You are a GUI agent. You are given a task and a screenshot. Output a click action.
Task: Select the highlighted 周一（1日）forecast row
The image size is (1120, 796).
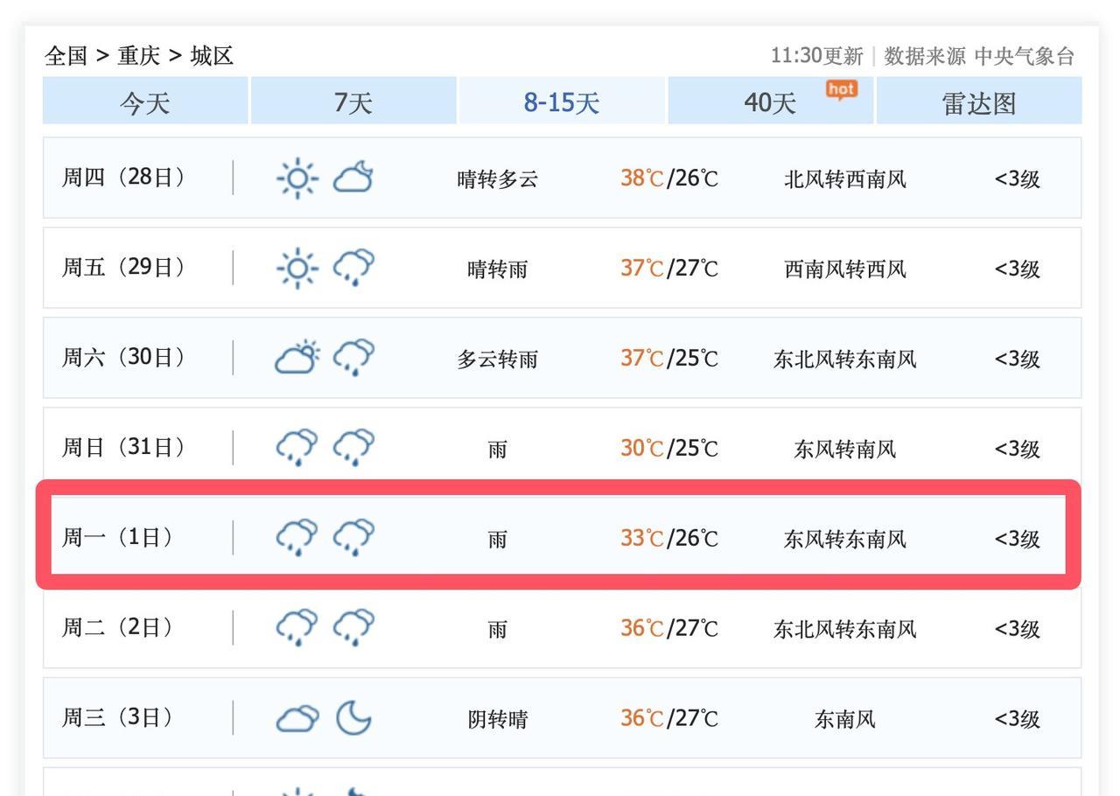tap(558, 536)
